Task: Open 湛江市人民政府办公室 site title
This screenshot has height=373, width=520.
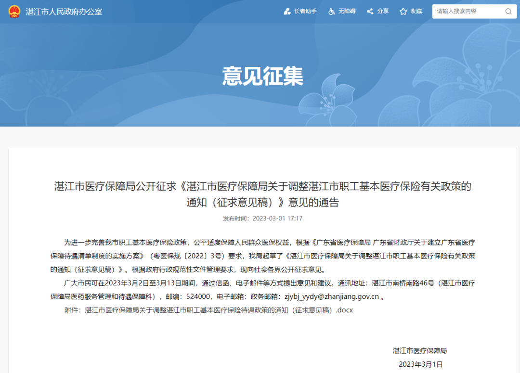Action: coord(64,12)
